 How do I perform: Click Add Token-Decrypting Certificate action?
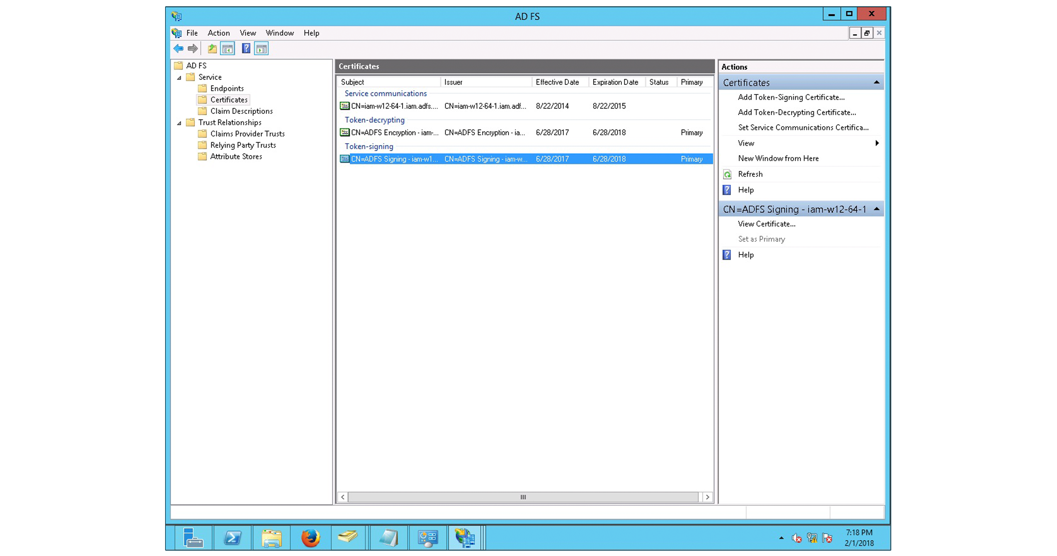point(797,112)
